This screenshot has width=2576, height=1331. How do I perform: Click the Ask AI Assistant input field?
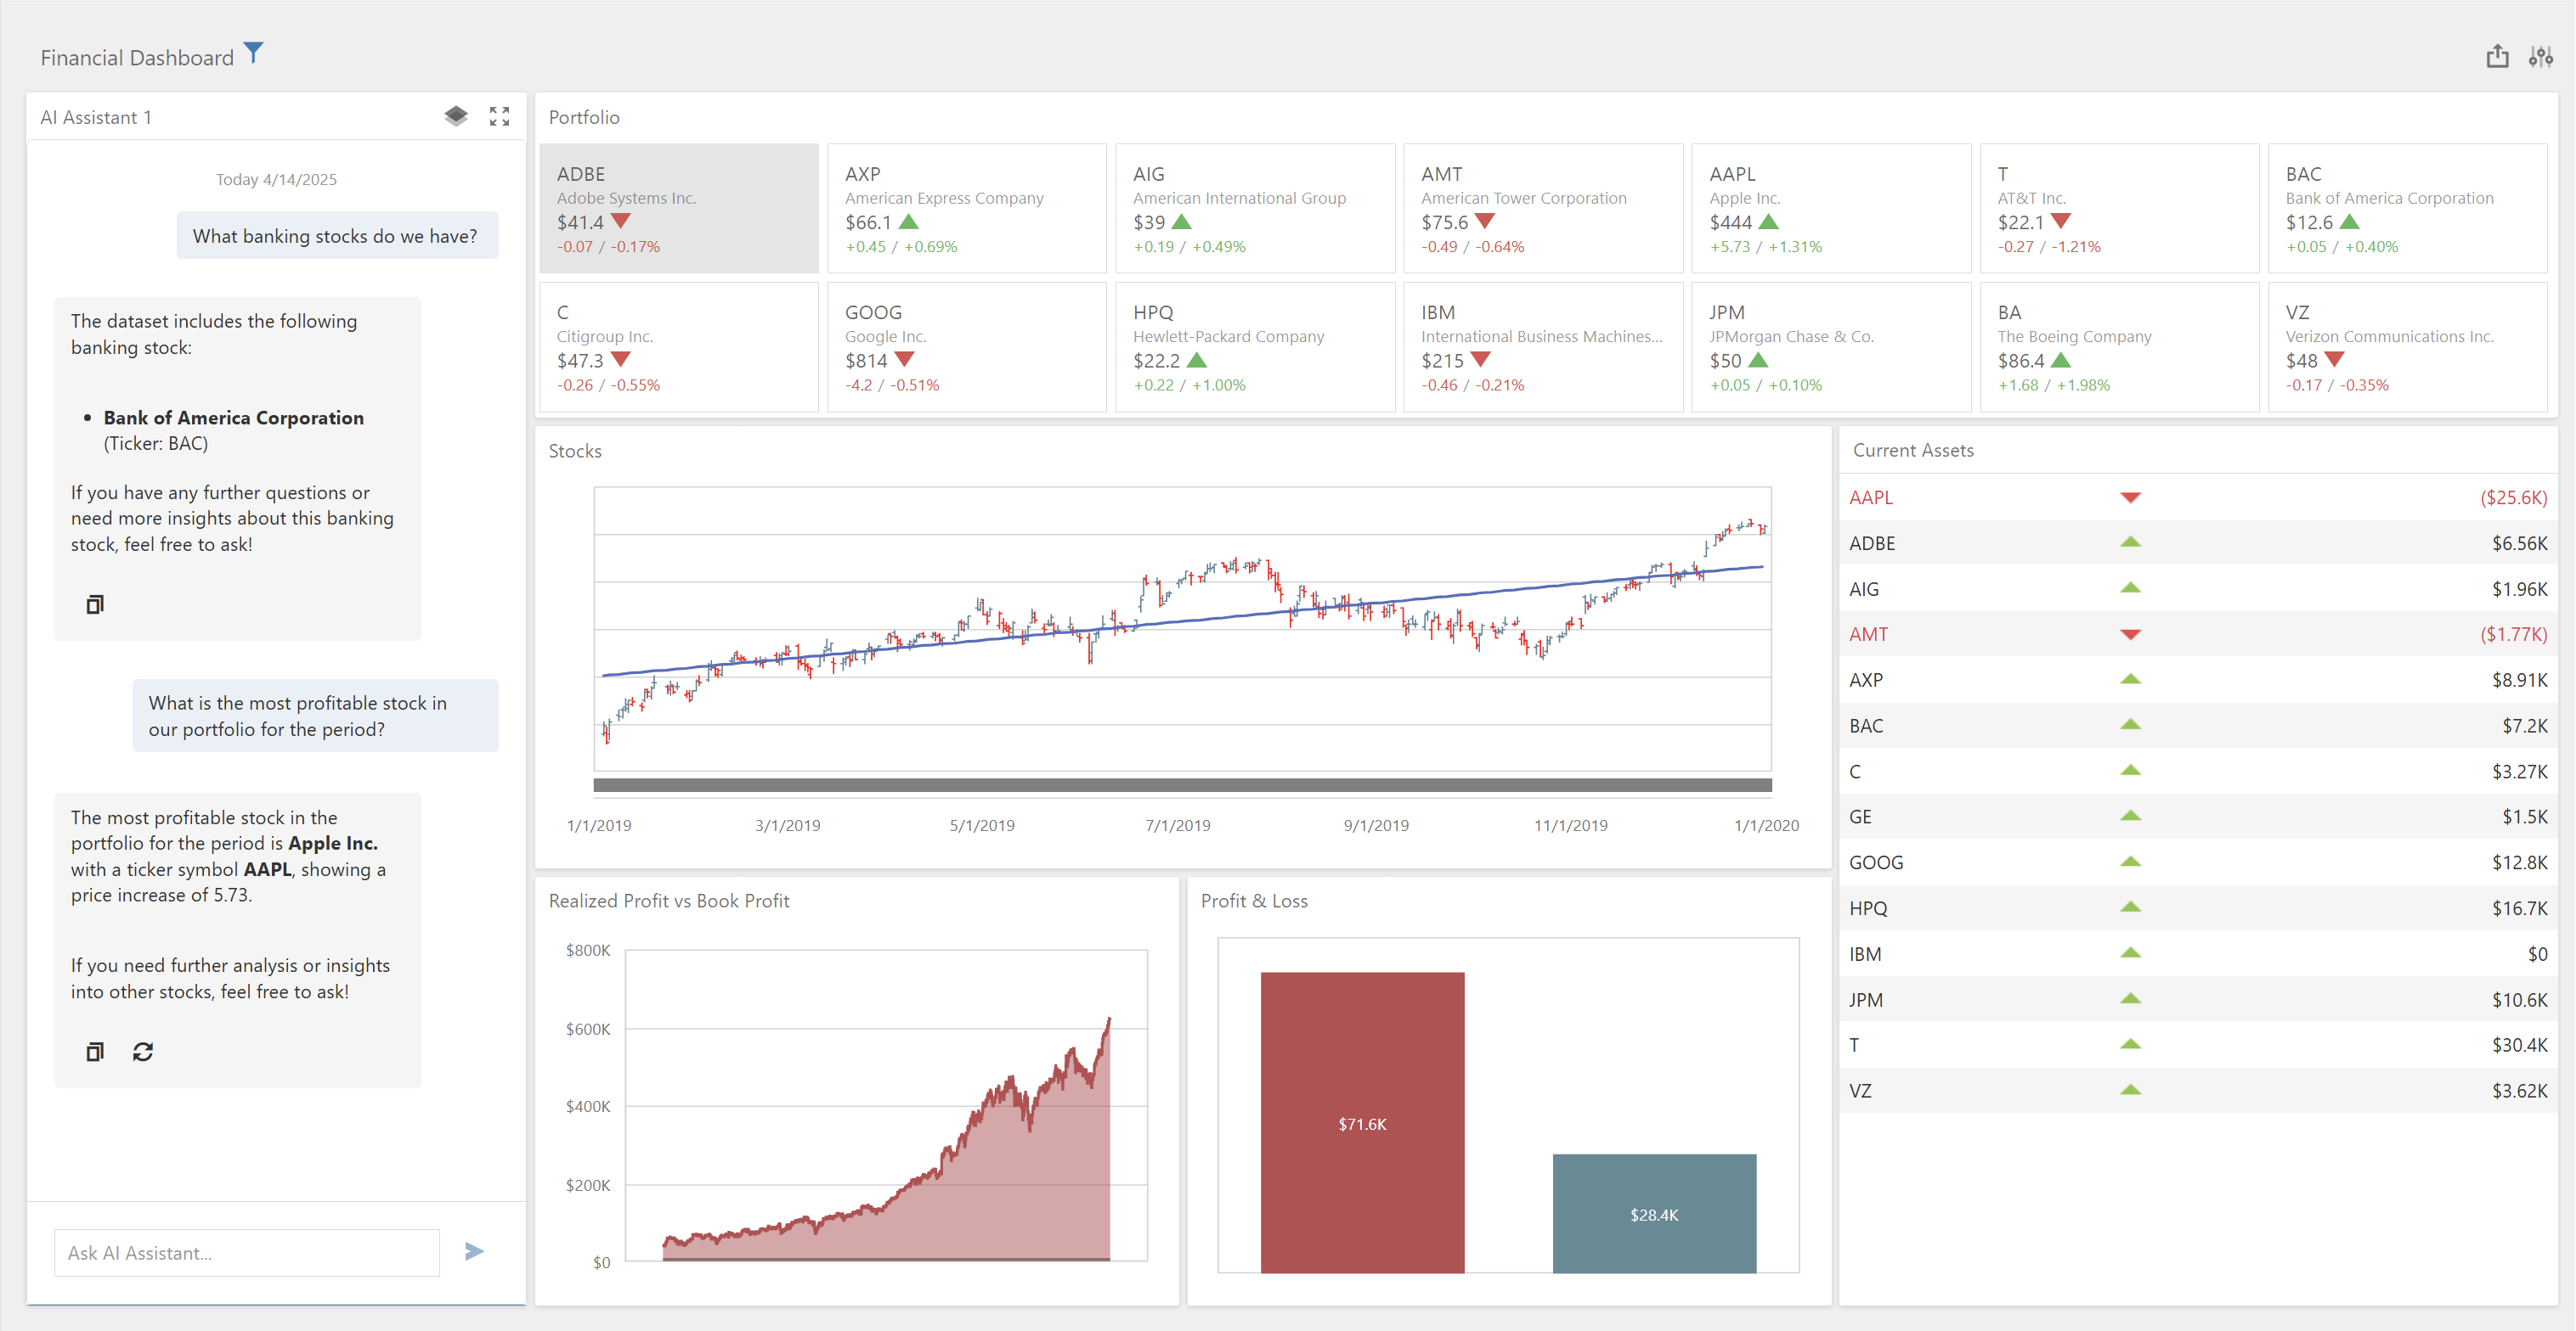(246, 1251)
